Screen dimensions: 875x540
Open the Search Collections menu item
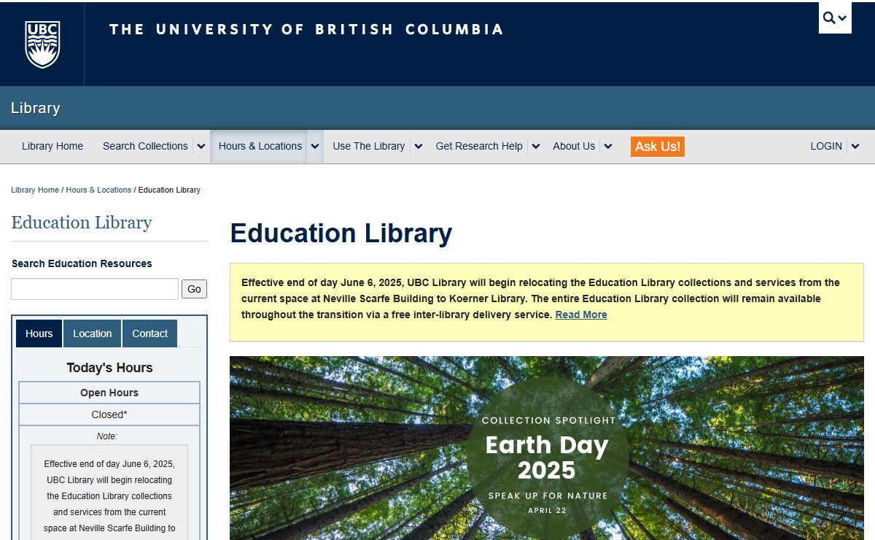(145, 146)
